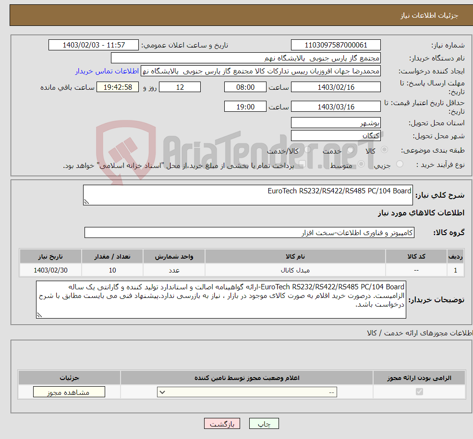Click the remaining time field 19:42:58
Viewport: 473px width, 439px height.
point(118,87)
